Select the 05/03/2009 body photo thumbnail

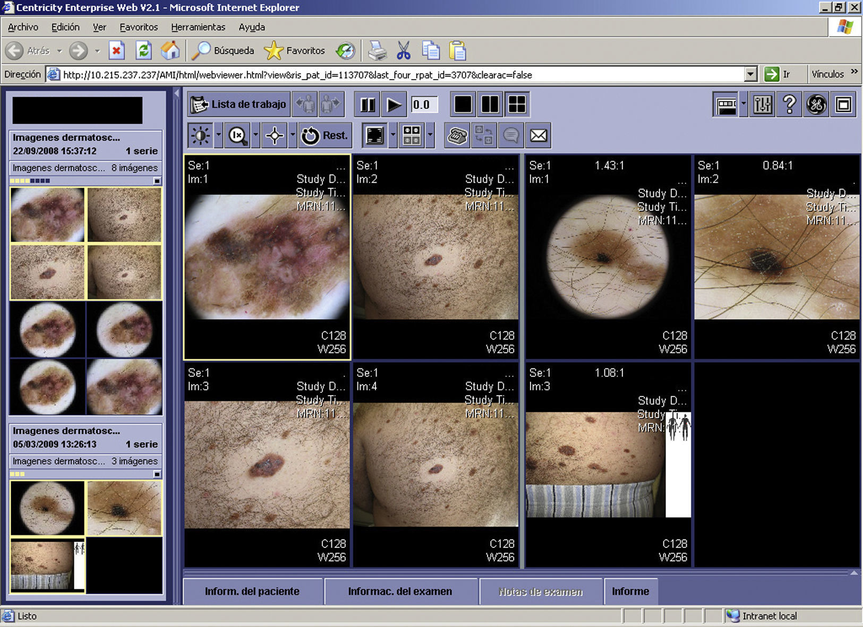click(x=47, y=565)
